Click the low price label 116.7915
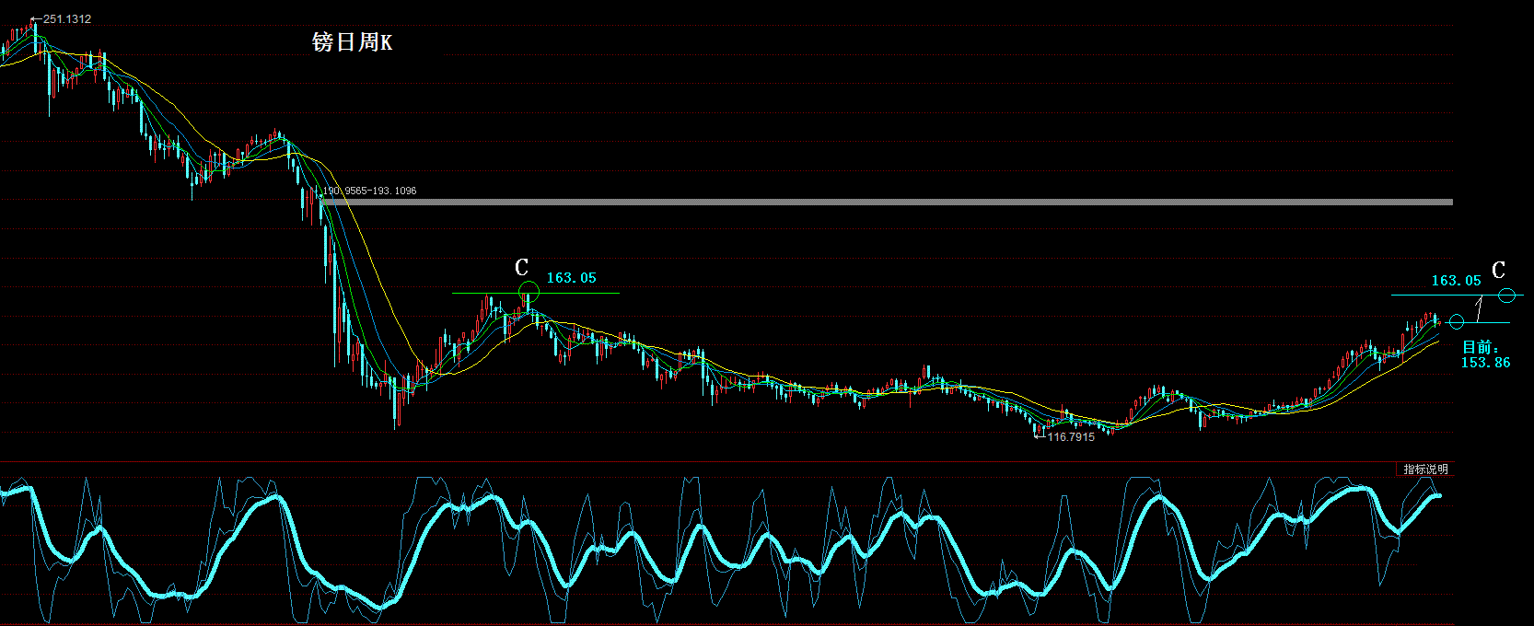 click(1071, 437)
